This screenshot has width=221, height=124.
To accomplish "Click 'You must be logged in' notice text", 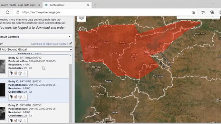I will 32,28.
